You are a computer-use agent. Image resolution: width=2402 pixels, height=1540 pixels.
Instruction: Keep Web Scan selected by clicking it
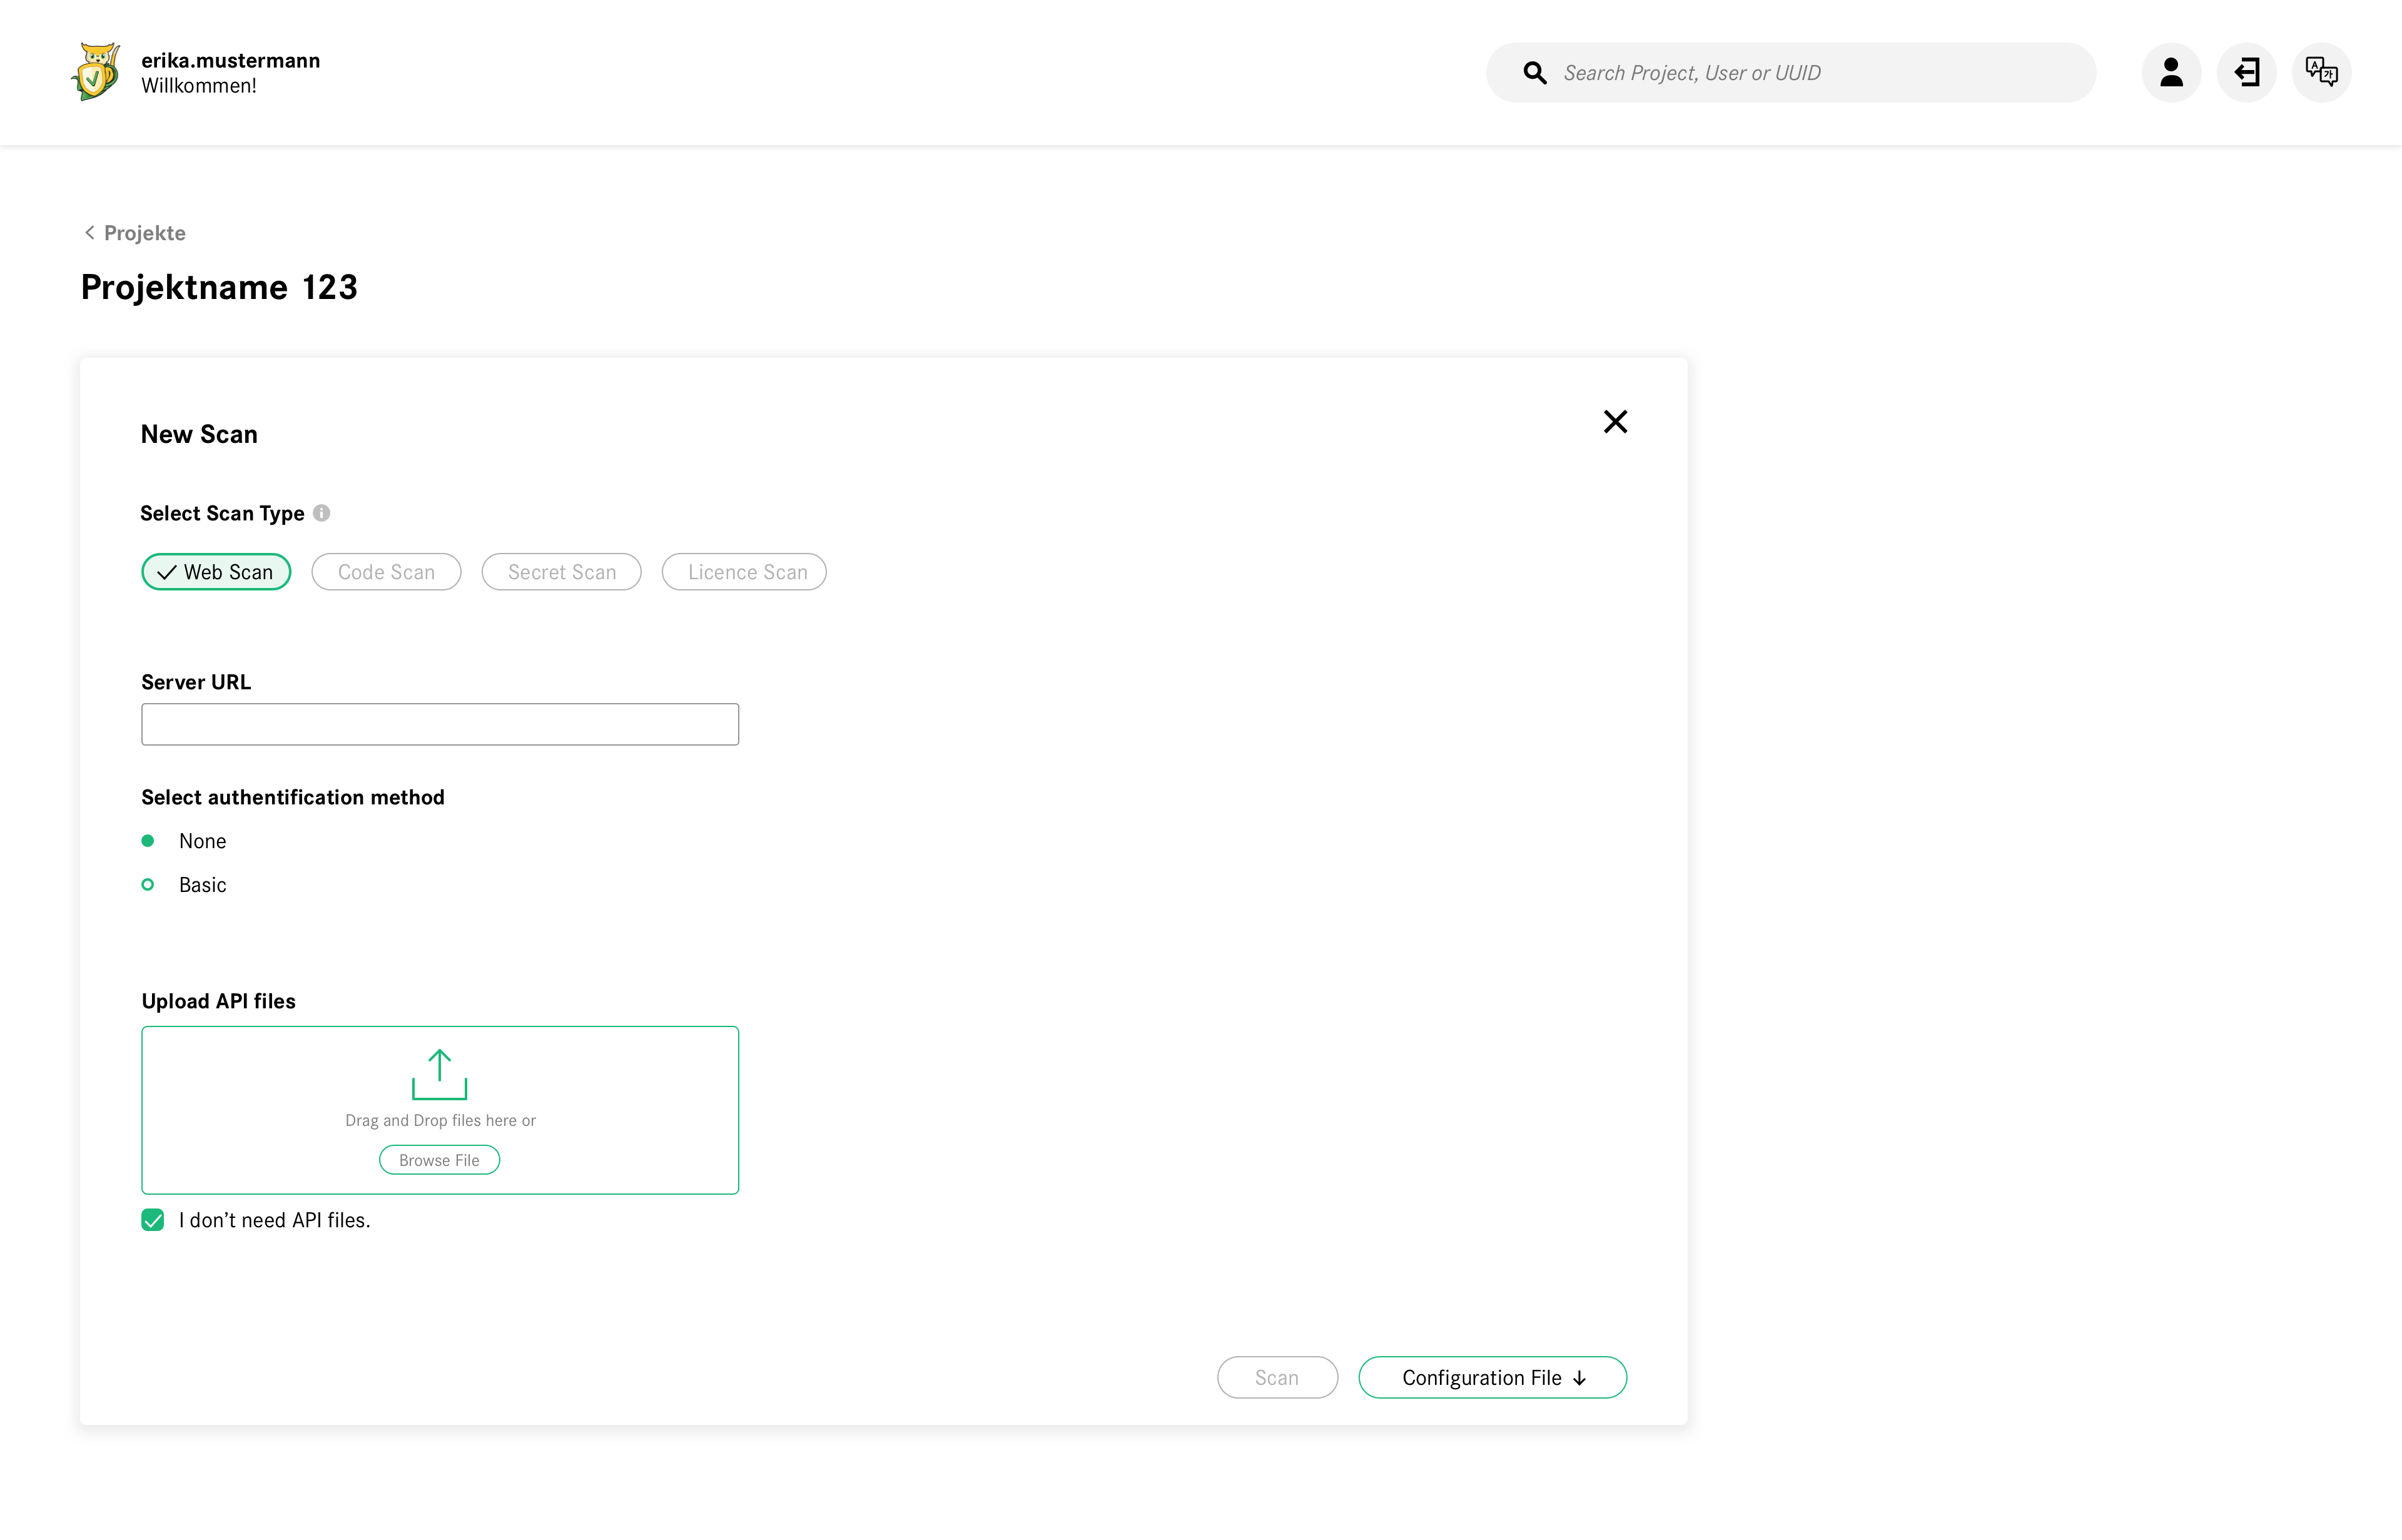point(215,571)
